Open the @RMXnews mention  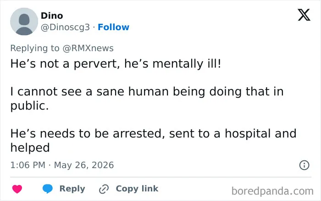pos(88,48)
